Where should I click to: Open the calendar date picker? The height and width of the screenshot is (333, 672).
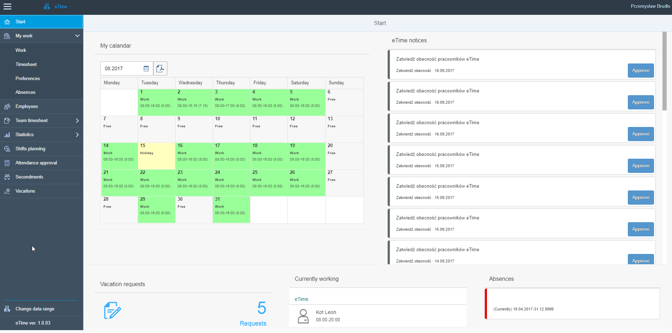[146, 68]
